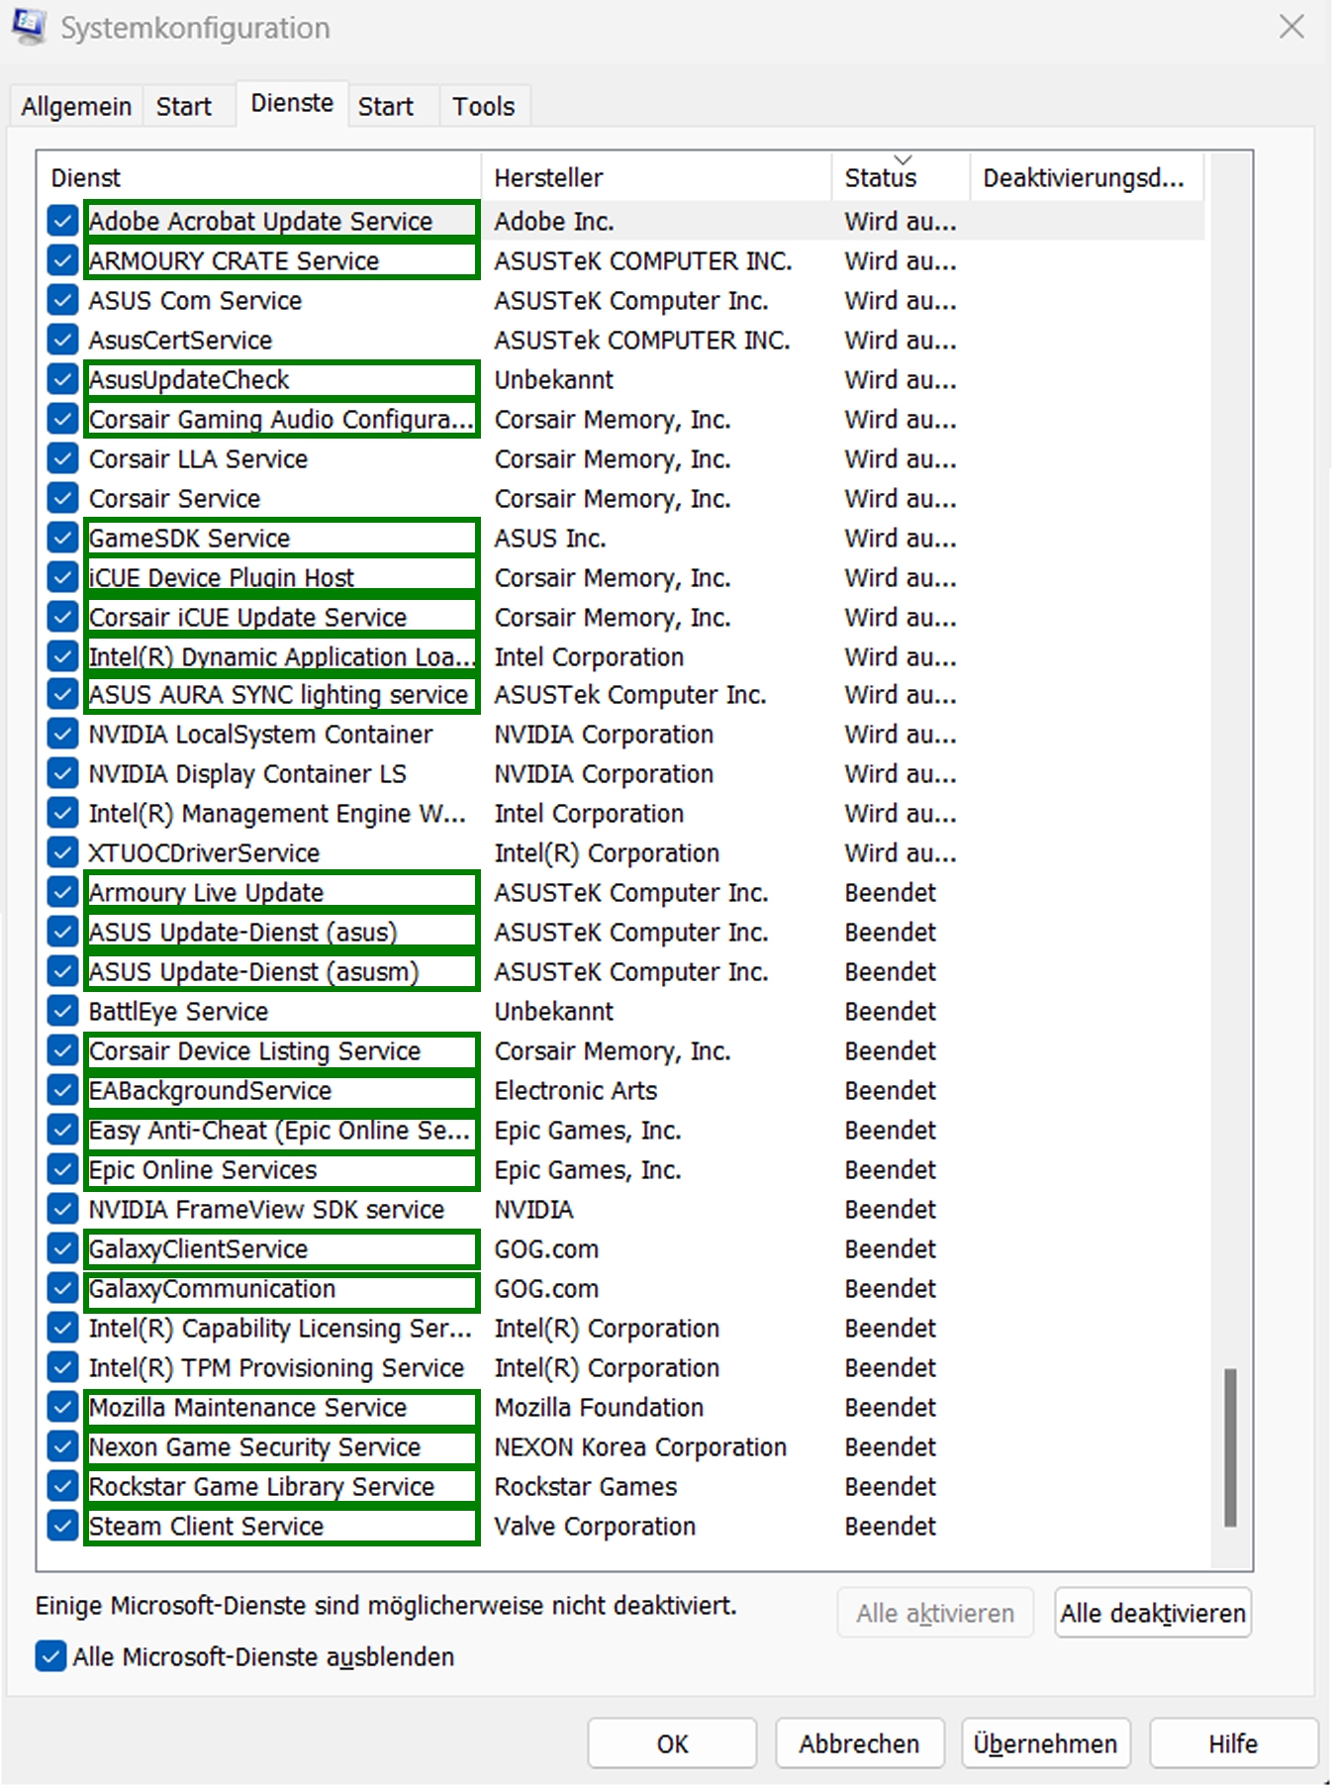The image size is (1336, 1788).
Task: Select the GalaxyCommunication row
Action: (621, 1288)
